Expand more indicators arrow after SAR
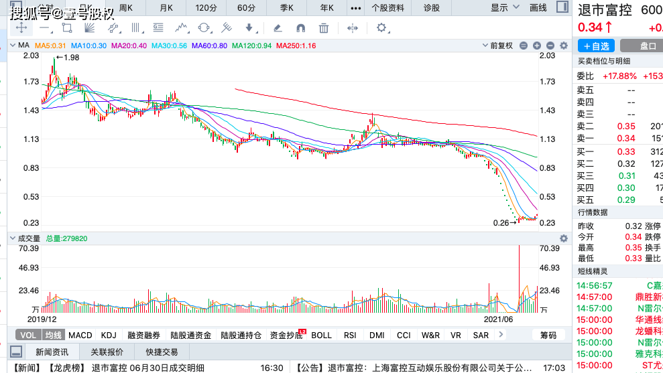 tap(501, 335)
